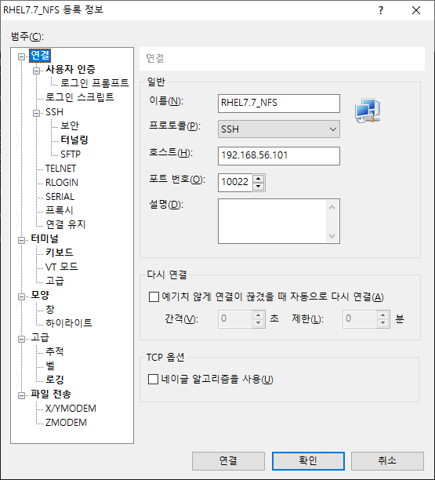Collapse the 연결 tree node
This screenshot has width=435, height=480.
(x=21, y=56)
